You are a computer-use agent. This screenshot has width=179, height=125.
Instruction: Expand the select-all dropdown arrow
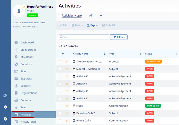[63, 54]
